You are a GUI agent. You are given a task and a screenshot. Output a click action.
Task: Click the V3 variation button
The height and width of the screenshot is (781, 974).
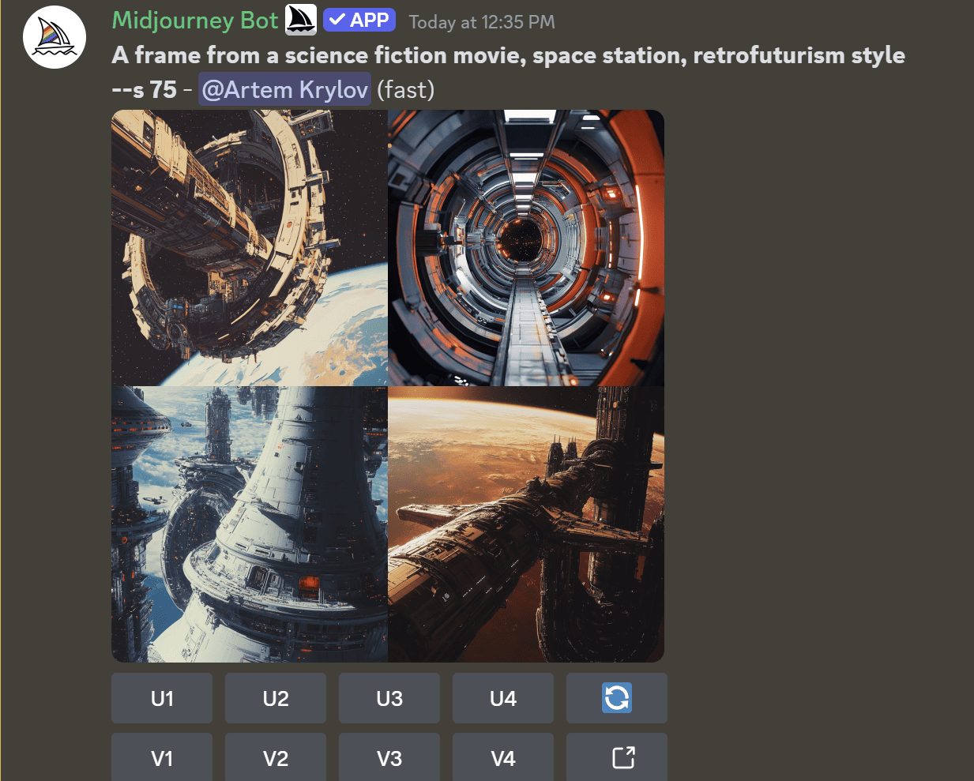(x=389, y=757)
